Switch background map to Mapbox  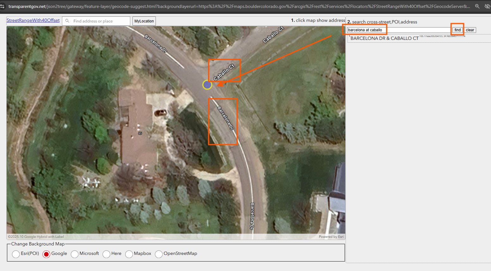click(129, 254)
